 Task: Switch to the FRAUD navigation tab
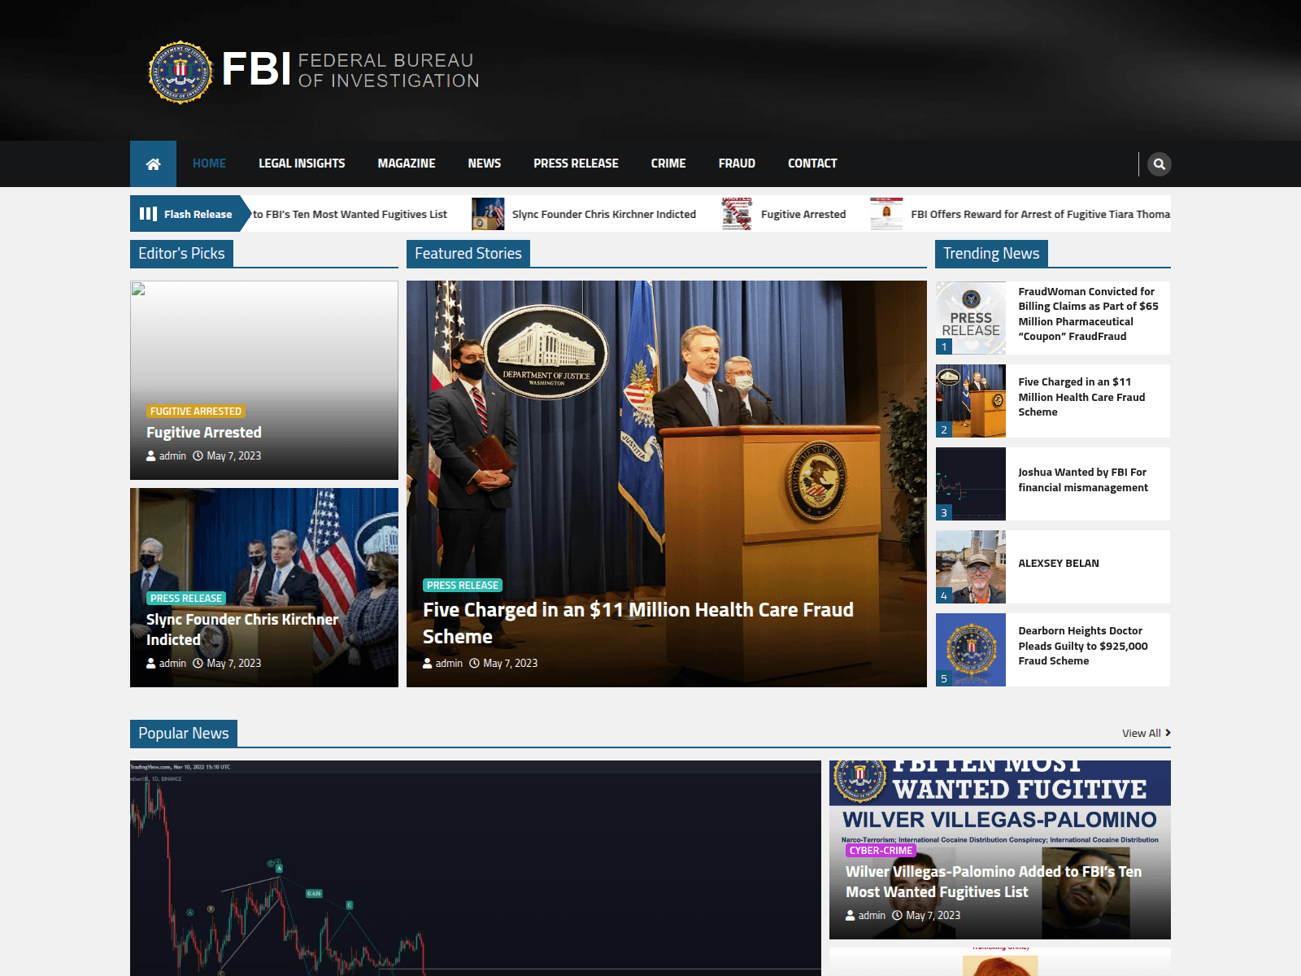pos(736,163)
